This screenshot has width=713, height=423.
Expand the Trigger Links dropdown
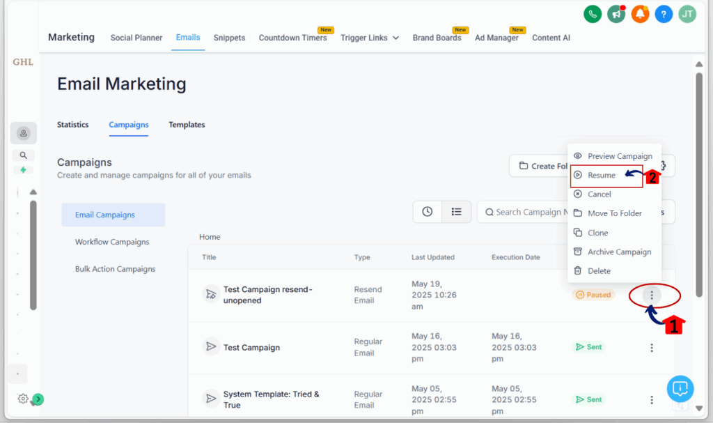pos(370,38)
